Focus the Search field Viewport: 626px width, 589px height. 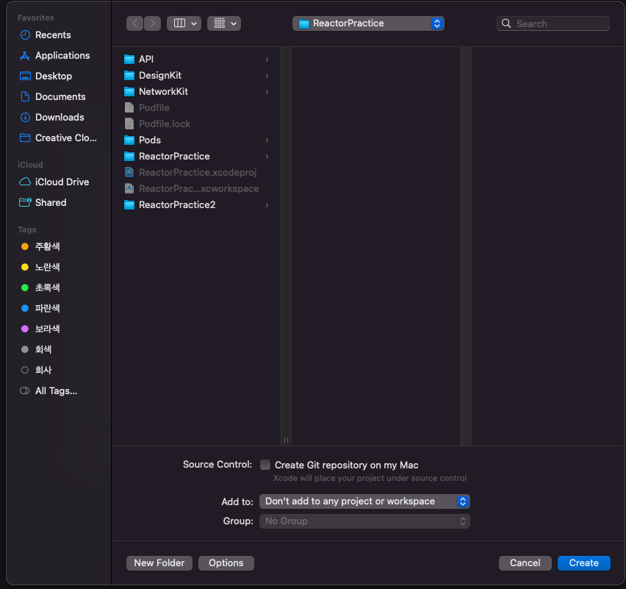click(x=553, y=24)
